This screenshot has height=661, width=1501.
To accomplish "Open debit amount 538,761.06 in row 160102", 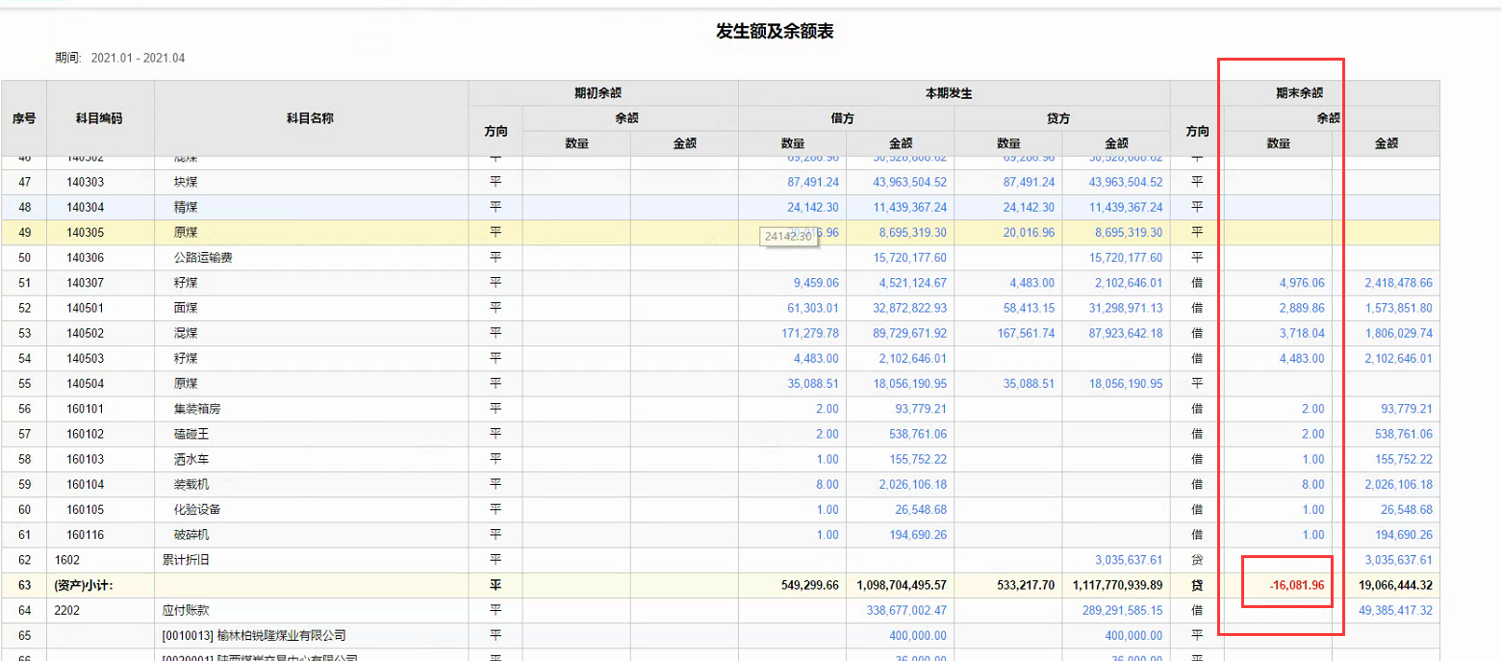I will (918, 433).
